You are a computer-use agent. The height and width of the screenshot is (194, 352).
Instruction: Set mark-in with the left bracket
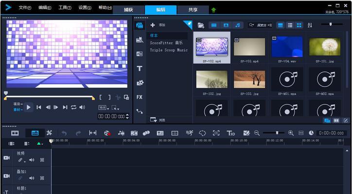tap(101, 97)
